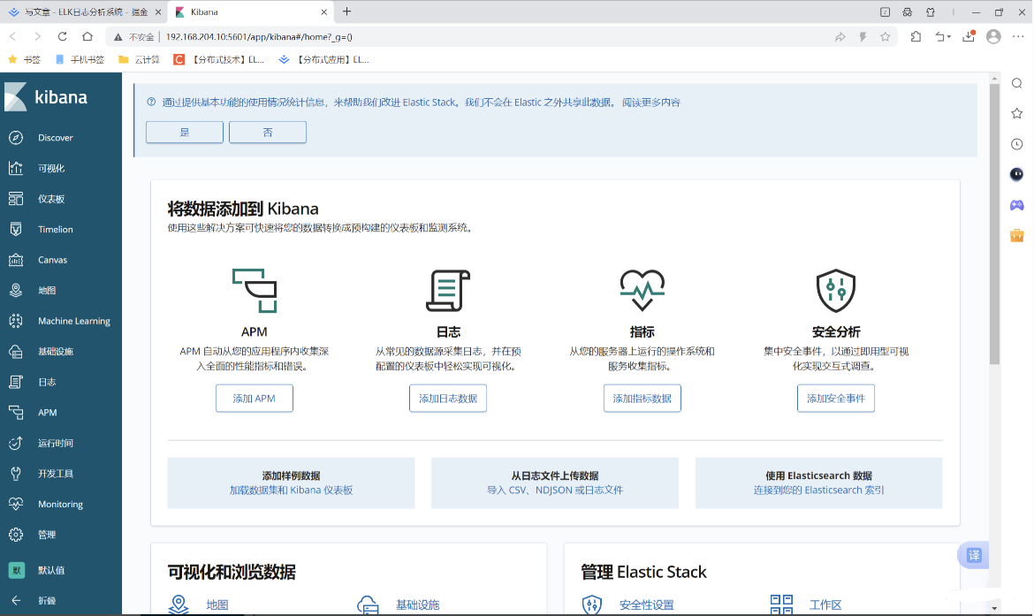Image resolution: width=1034 pixels, height=616 pixels.
Task: Open the 可视化 visualize section icon
Action: [16, 168]
